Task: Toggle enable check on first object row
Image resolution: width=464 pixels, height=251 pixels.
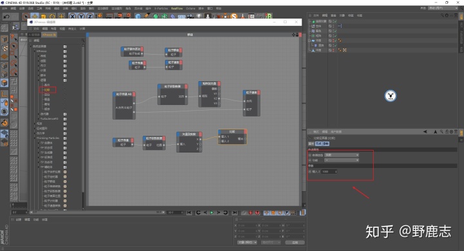Action: point(336,21)
